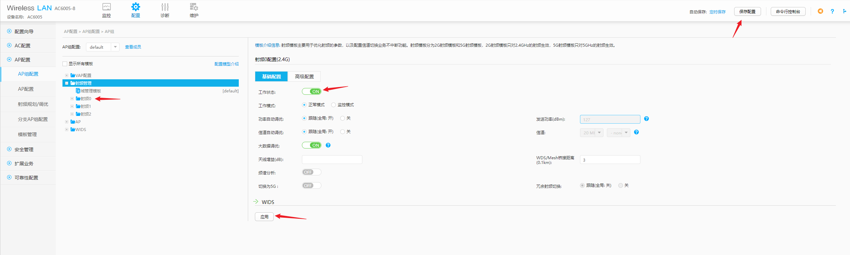This screenshot has width=850, height=255.
Task: Select 监控模式 radio button
Action: (x=333, y=105)
